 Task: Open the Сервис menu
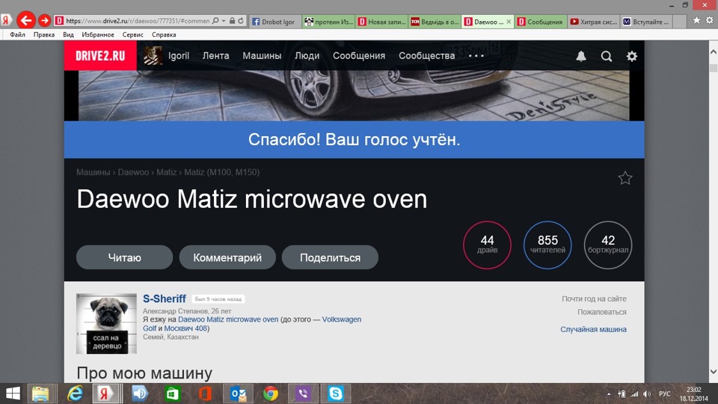point(133,34)
